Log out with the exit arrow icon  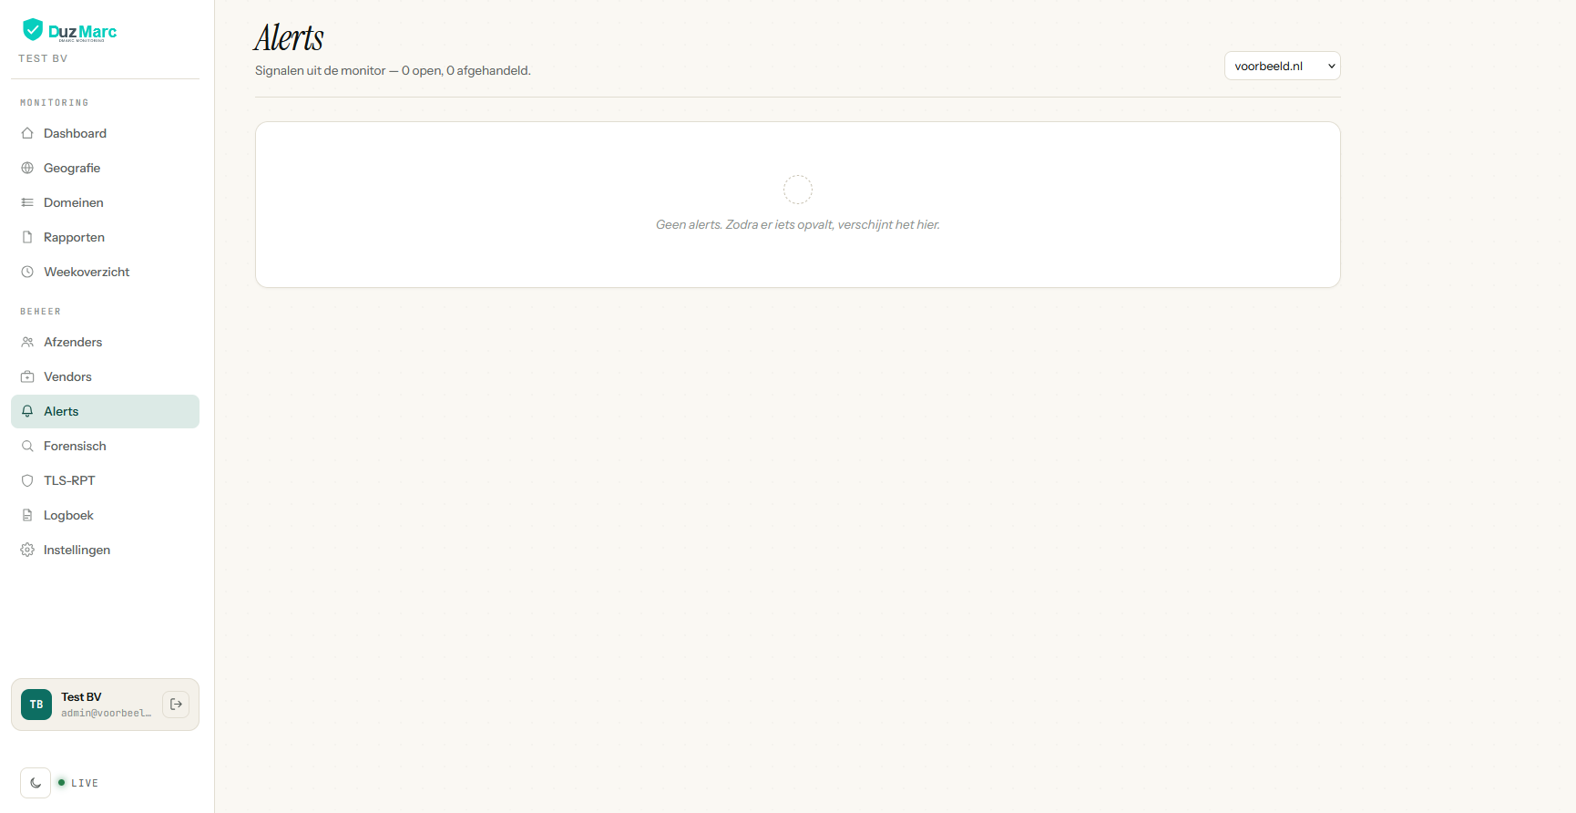[176, 705]
